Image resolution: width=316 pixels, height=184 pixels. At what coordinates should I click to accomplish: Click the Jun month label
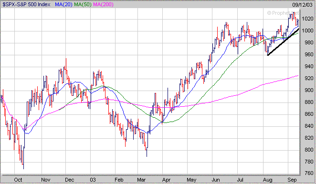pos(216,180)
